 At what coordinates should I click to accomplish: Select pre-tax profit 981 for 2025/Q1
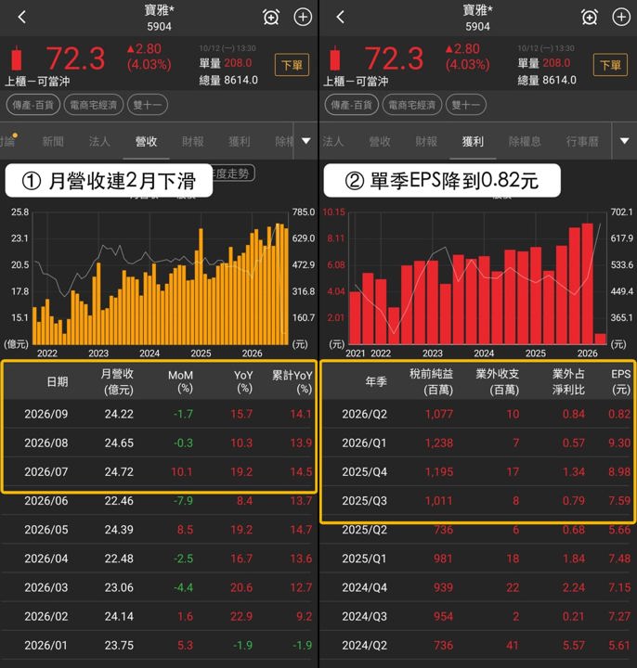(x=443, y=559)
